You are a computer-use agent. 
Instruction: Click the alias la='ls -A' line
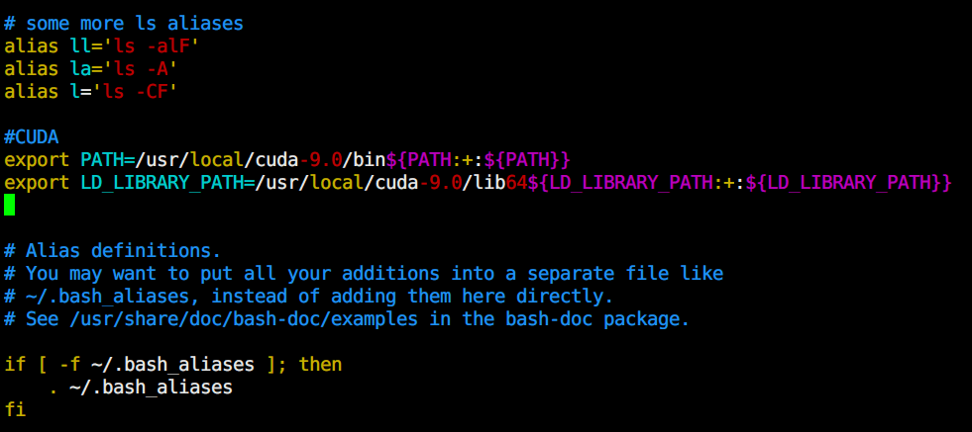tap(91, 68)
